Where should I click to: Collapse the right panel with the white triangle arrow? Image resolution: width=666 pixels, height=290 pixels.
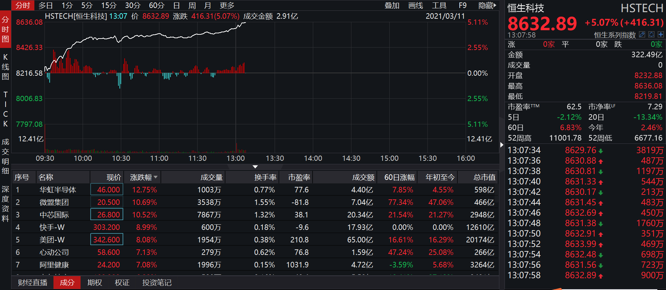(x=502, y=144)
